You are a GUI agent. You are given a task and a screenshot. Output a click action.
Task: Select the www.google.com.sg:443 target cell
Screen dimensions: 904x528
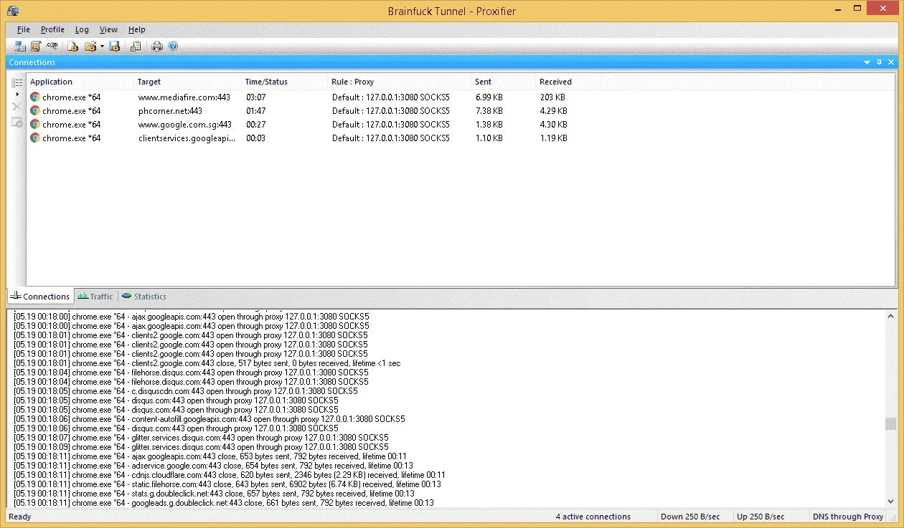click(x=185, y=125)
